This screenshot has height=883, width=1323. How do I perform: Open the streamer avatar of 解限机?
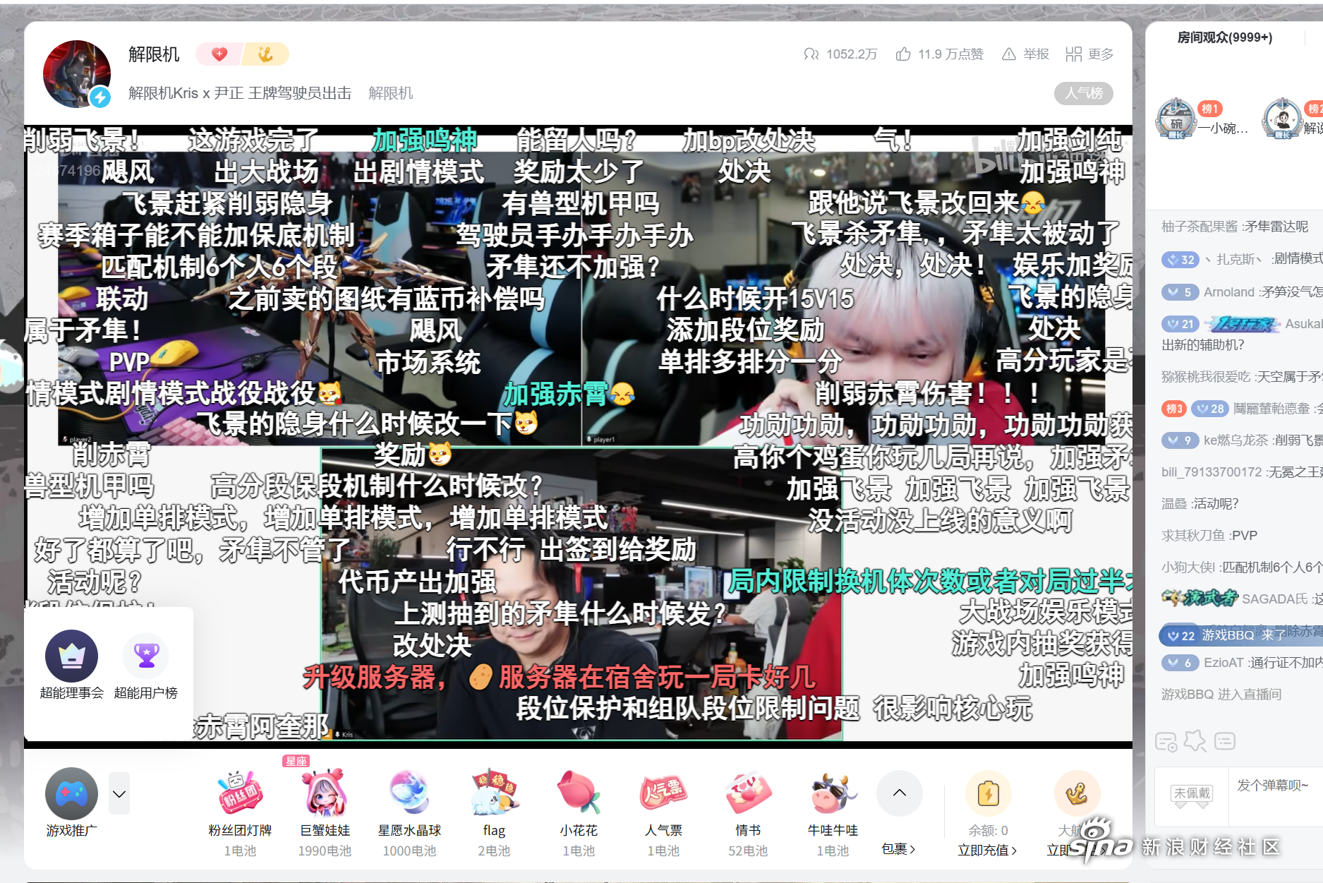[x=77, y=73]
